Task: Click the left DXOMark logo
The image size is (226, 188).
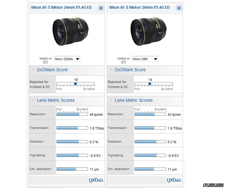Action: 96,180
